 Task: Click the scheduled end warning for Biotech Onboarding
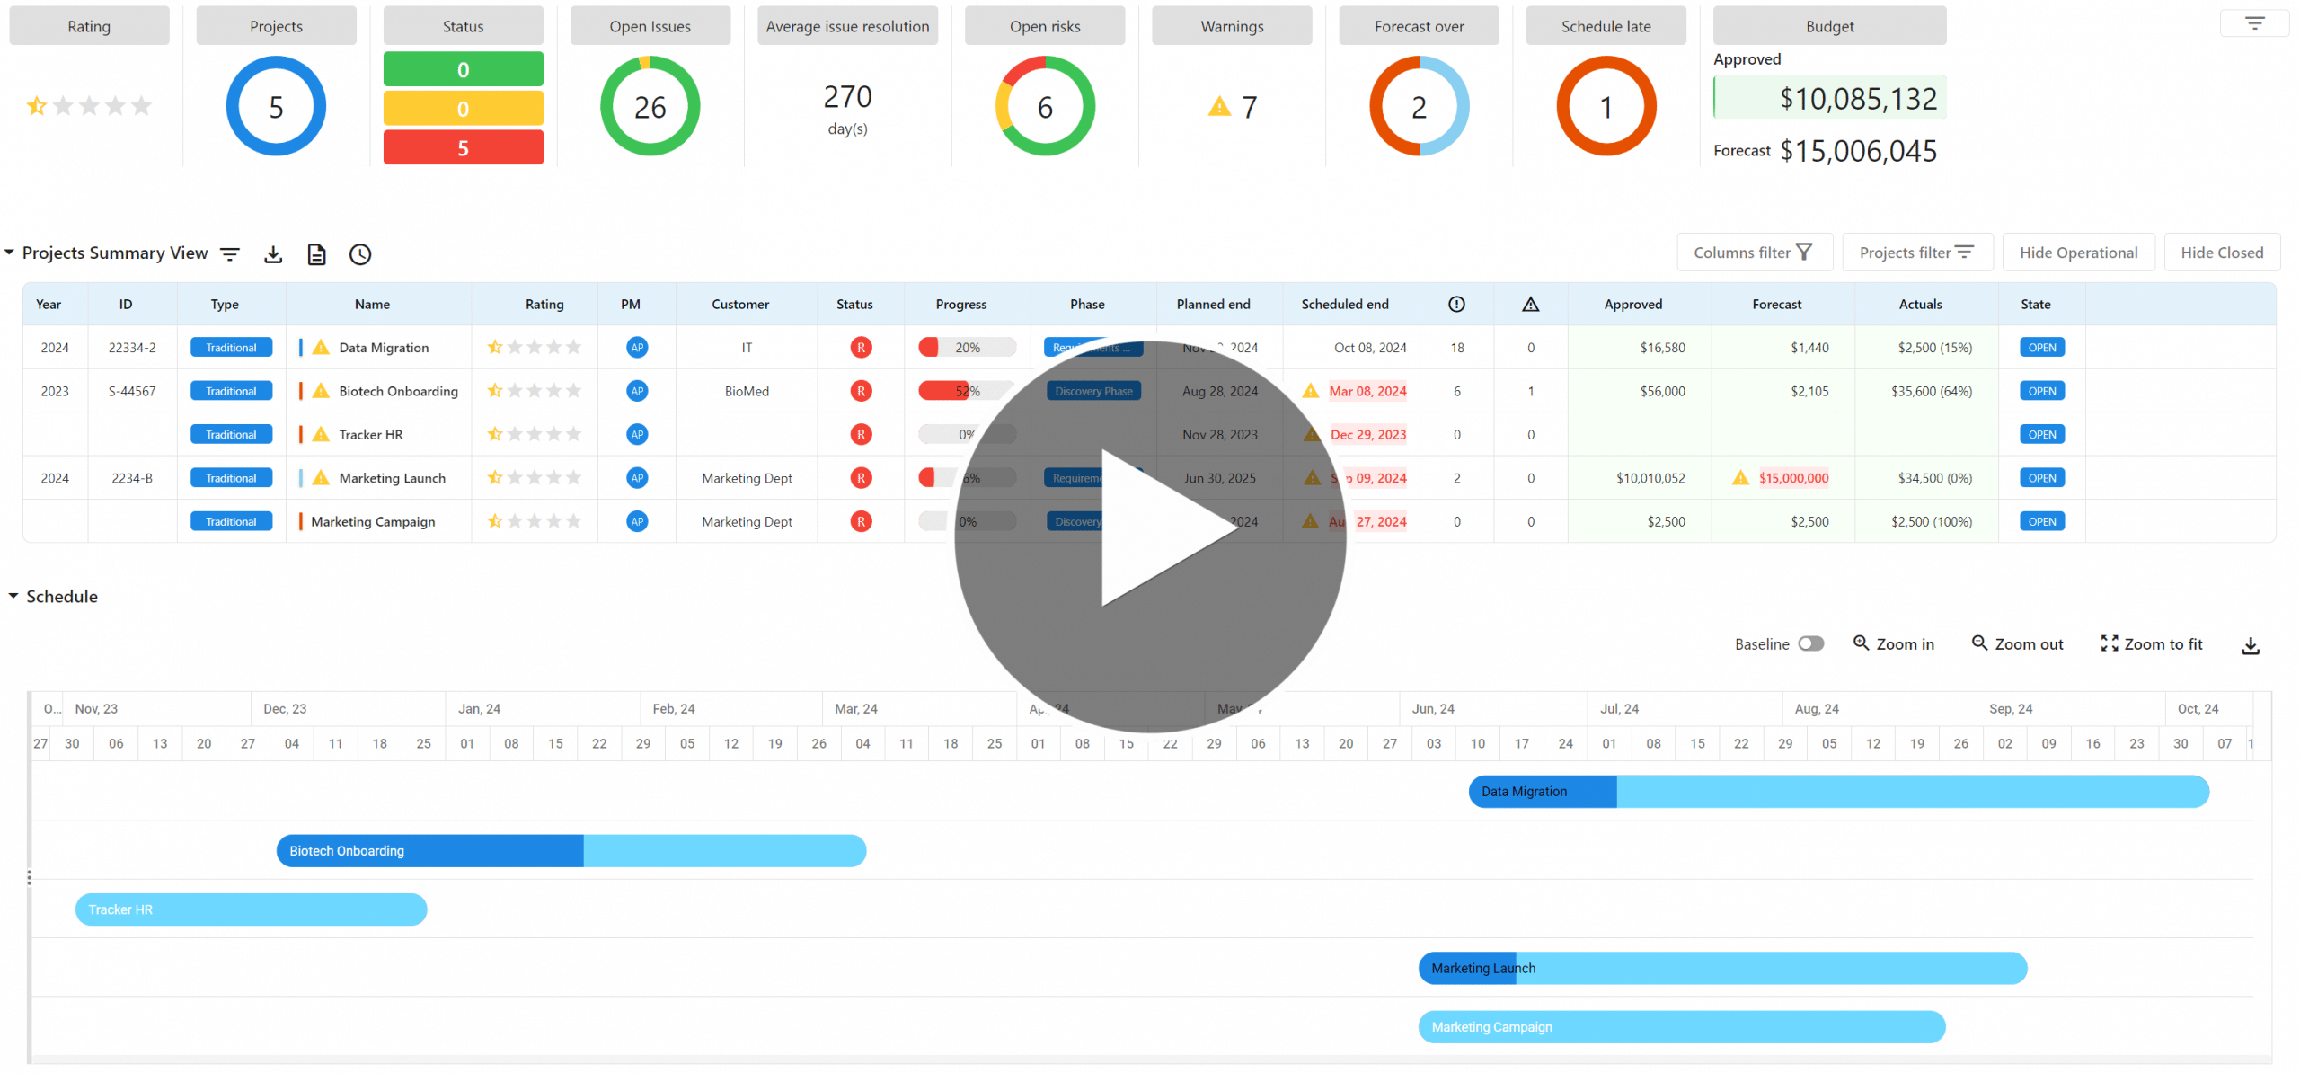(x=1311, y=390)
